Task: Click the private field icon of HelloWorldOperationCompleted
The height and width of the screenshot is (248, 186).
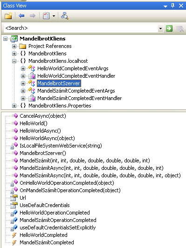Action: [14, 213]
